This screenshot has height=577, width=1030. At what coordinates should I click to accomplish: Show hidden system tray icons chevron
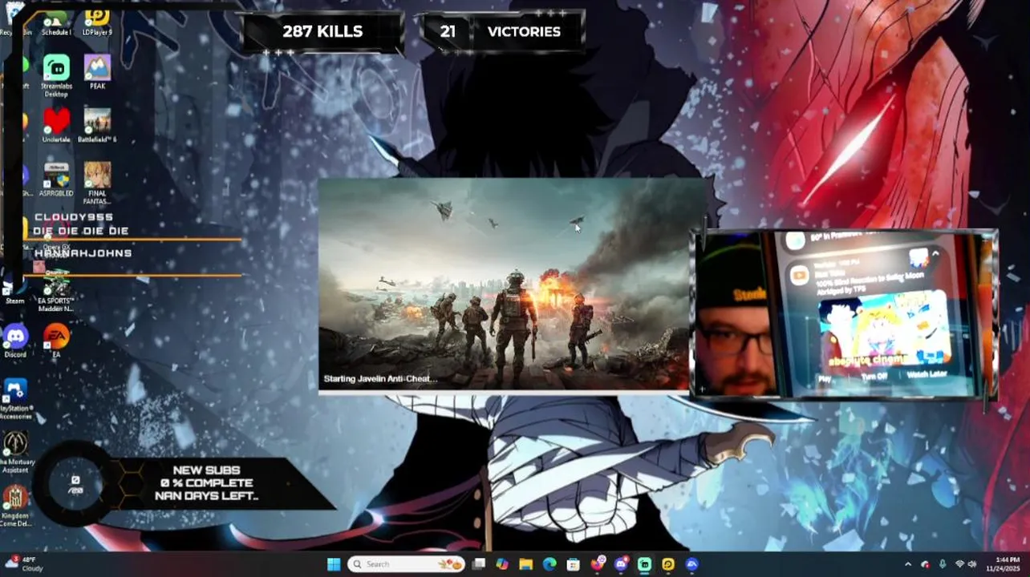point(908,564)
